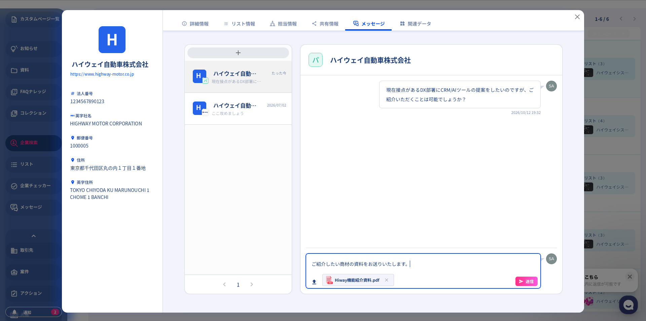The width and height of the screenshot is (646, 321).
Task: Open the 関連データ tab
Action: point(416,24)
